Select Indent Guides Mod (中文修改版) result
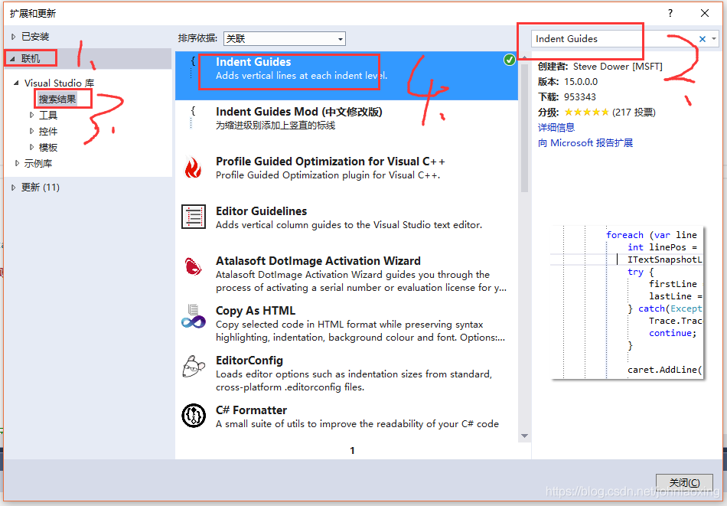 click(x=299, y=112)
